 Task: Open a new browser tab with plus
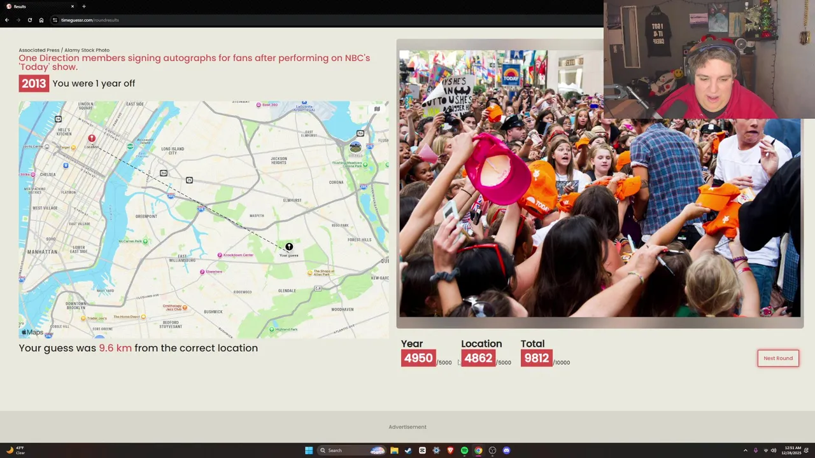click(x=83, y=6)
